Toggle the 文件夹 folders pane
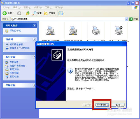140x119 pixels. [50, 13]
